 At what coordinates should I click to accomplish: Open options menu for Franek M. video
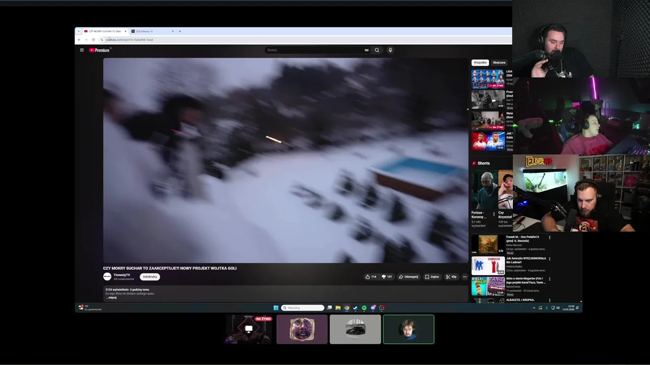[x=549, y=237]
